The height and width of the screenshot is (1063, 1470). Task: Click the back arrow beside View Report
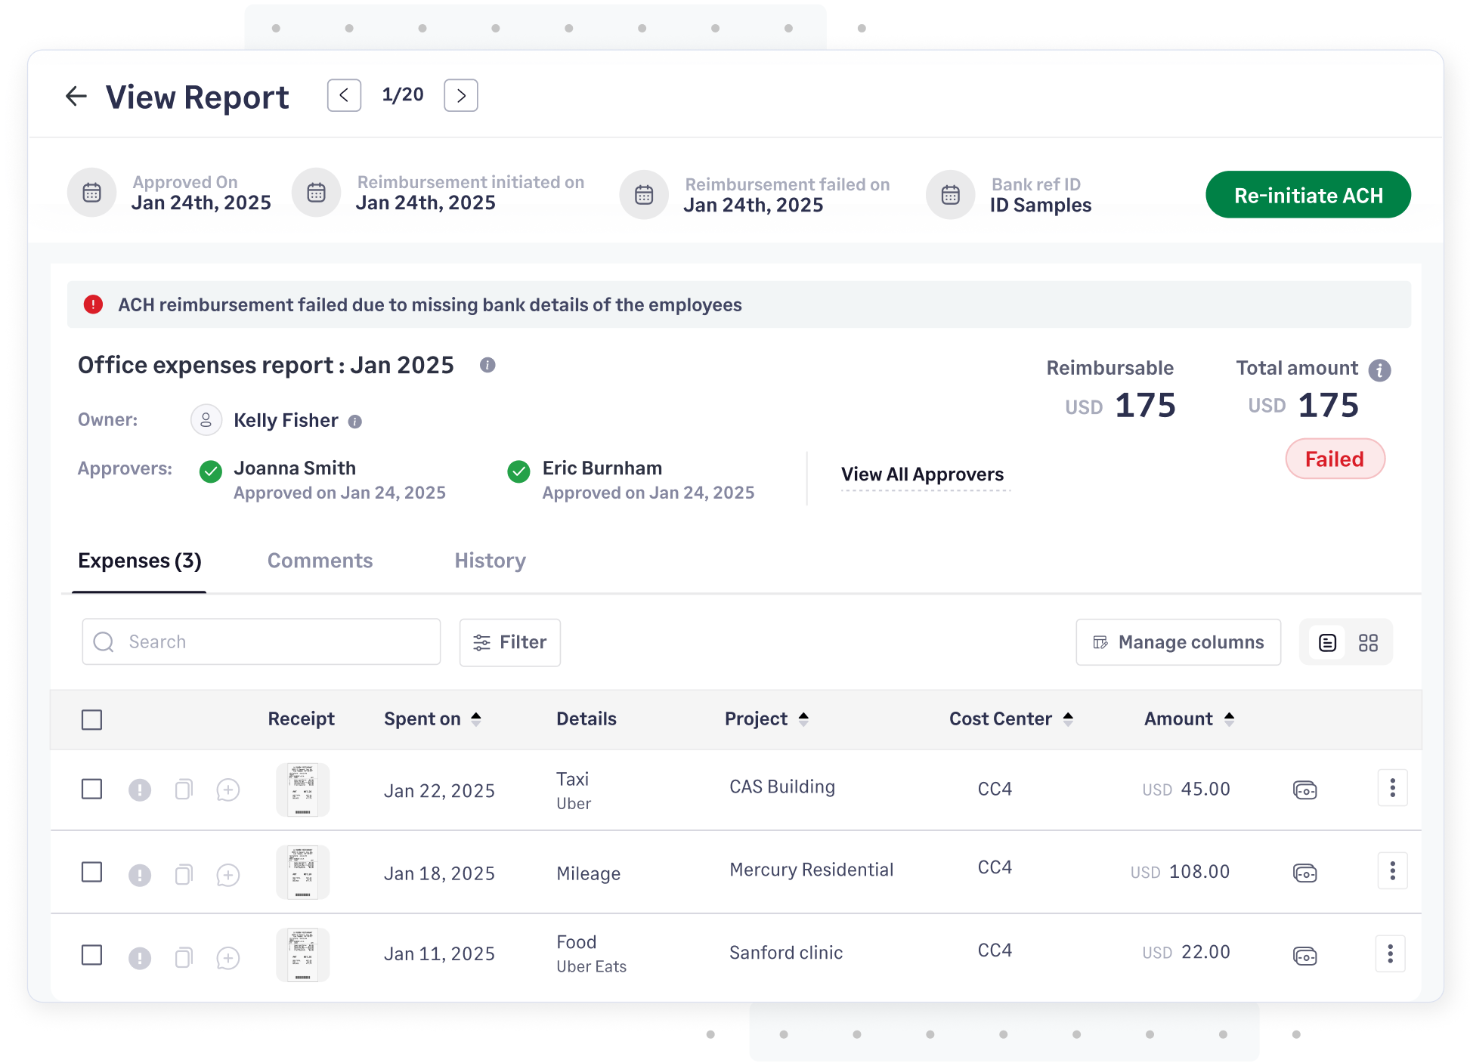pos(76,96)
